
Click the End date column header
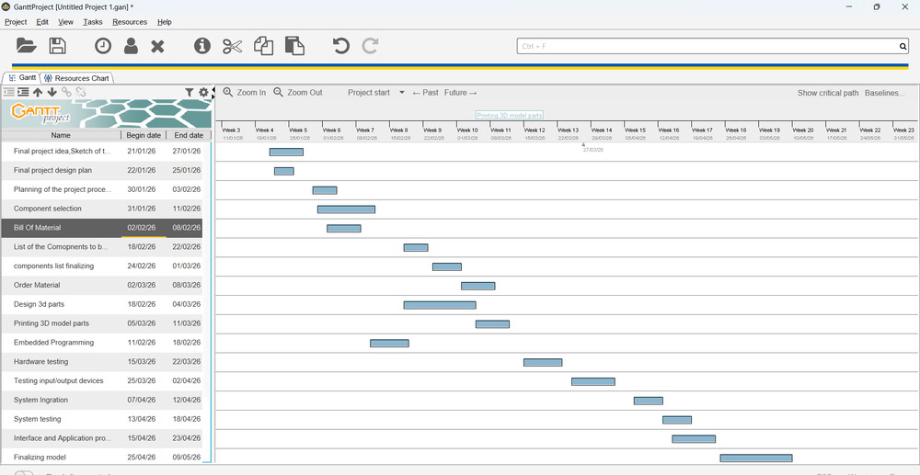[189, 135]
